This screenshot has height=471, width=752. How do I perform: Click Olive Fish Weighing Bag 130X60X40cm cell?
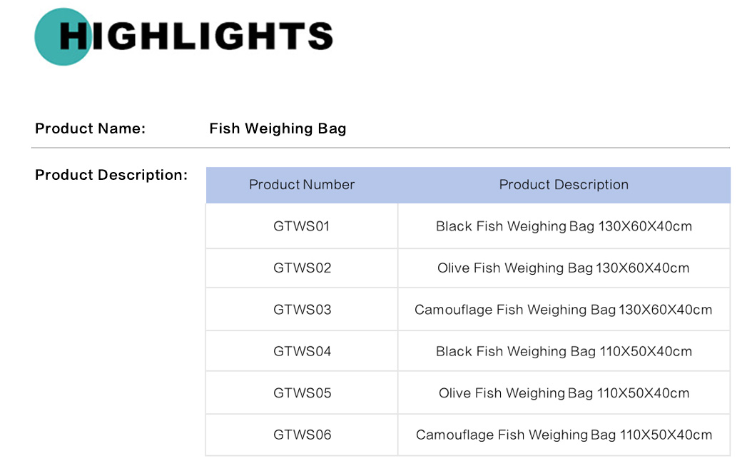[x=564, y=268]
